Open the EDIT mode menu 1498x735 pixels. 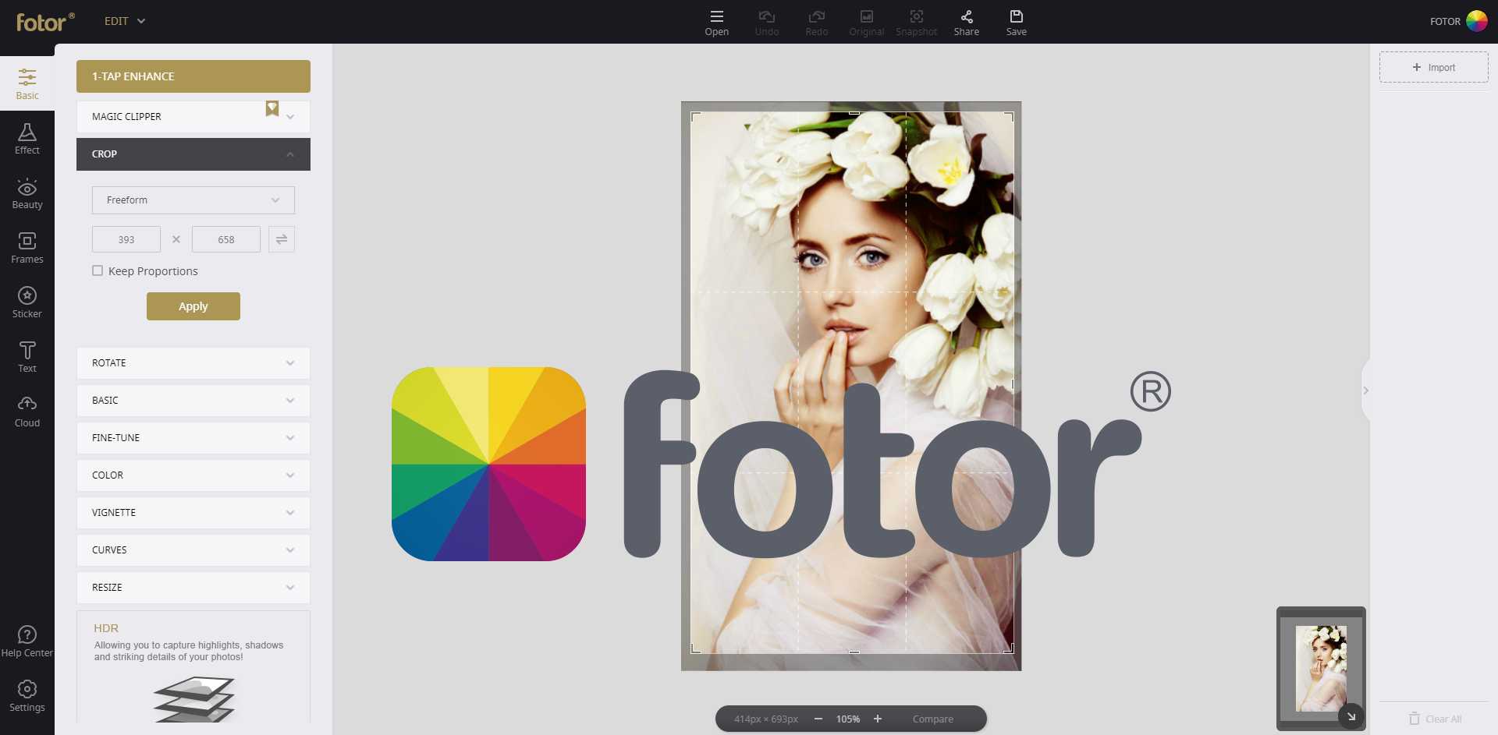124,21
